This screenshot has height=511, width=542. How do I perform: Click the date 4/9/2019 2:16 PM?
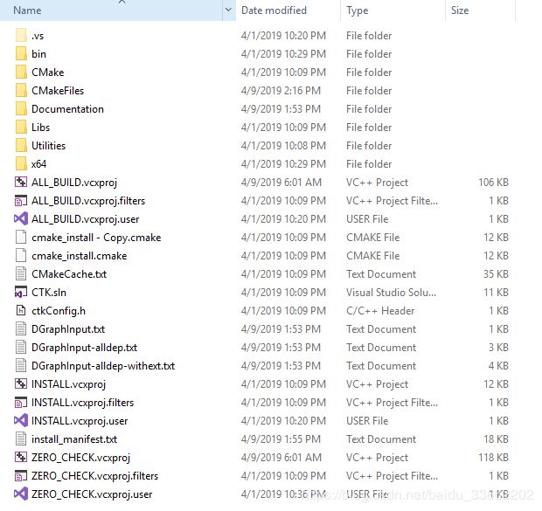tap(281, 91)
